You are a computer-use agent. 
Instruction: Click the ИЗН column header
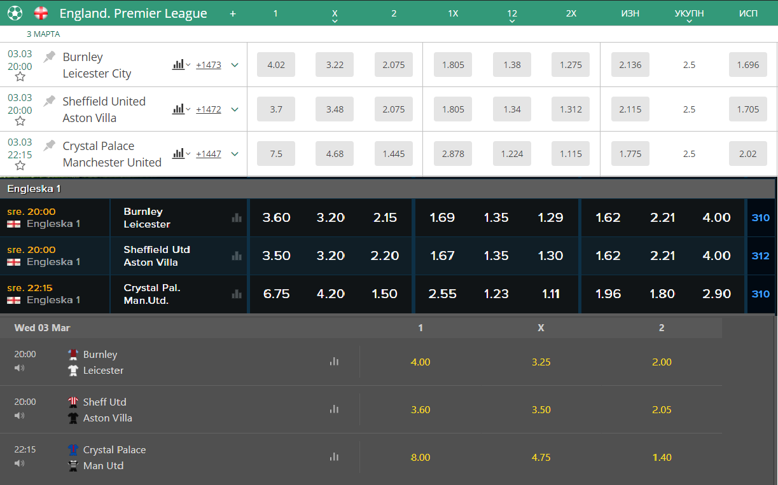(x=630, y=13)
